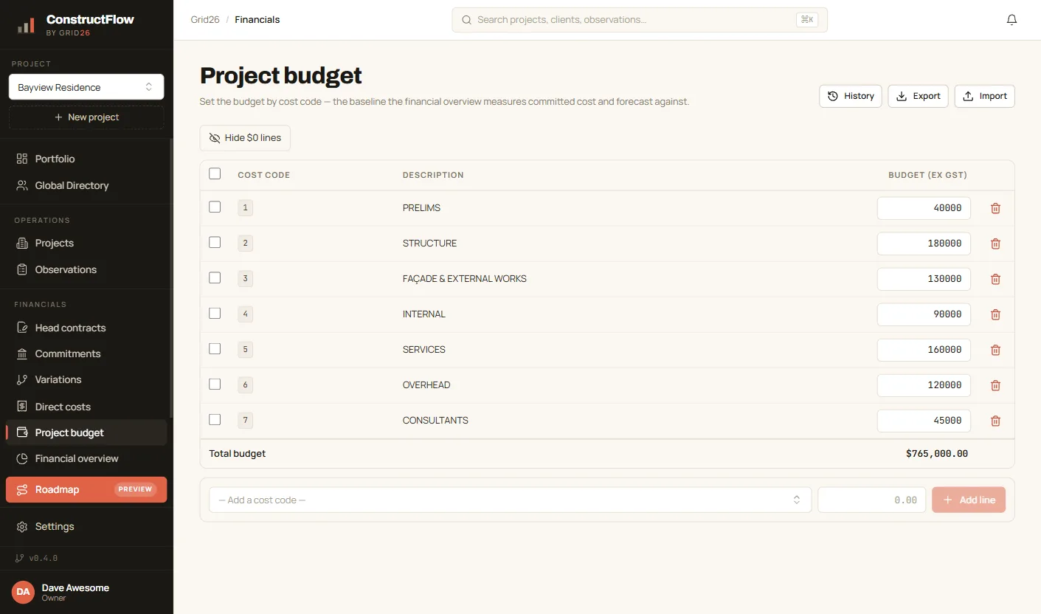This screenshot has width=1041, height=614.
Task: Click the Grid26 breadcrumb
Action: click(205, 20)
